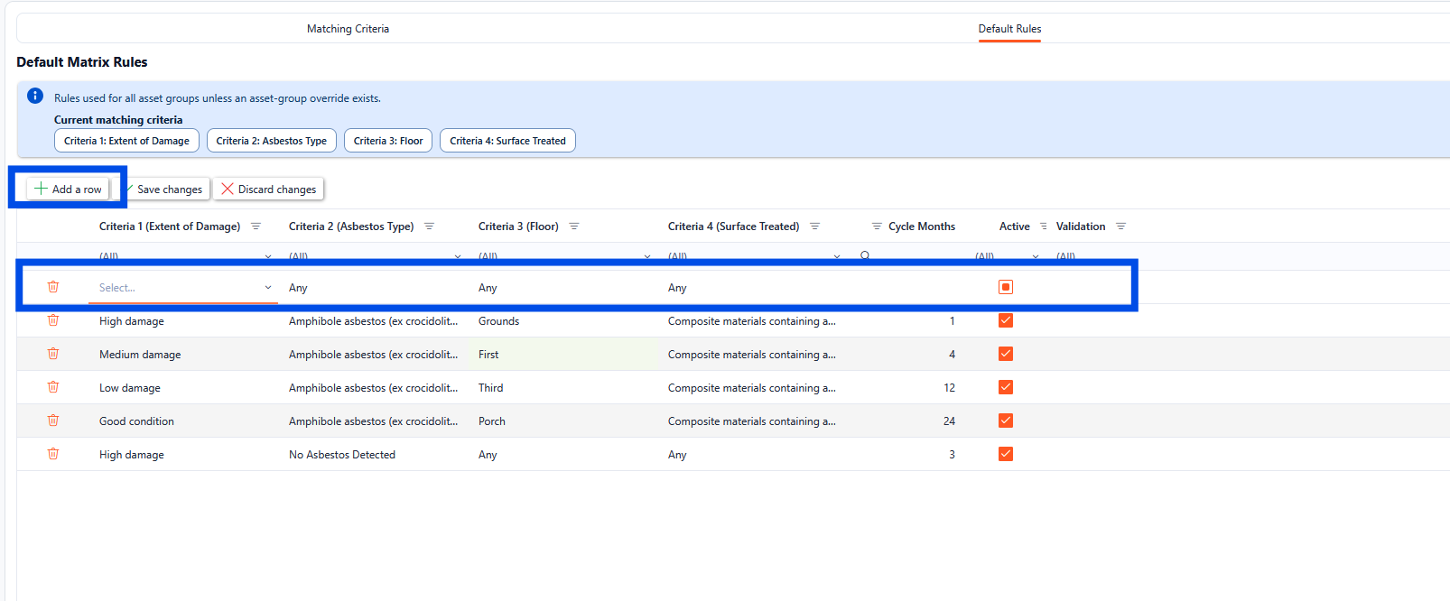Switch to the Matching Criteria tab
This screenshot has width=1450, height=601.
pos(348,29)
